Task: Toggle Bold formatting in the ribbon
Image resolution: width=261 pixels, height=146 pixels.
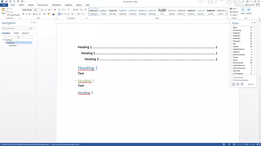Action: (23, 14)
